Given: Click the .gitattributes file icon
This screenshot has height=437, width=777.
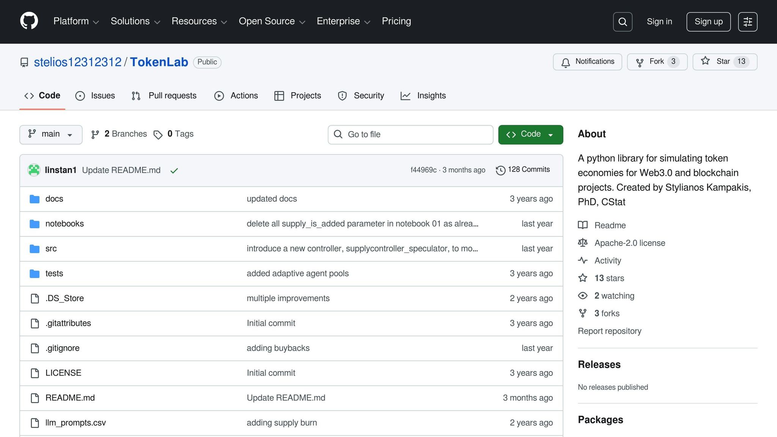Looking at the screenshot, I should click(x=35, y=323).
